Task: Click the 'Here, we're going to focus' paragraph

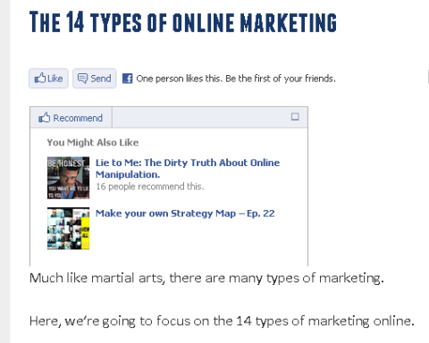Action: (x=222, y=321)
